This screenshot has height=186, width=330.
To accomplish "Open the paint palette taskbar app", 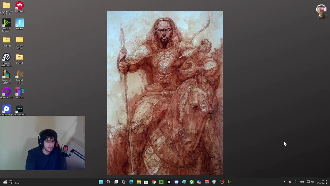I will (x=184, y=182).
